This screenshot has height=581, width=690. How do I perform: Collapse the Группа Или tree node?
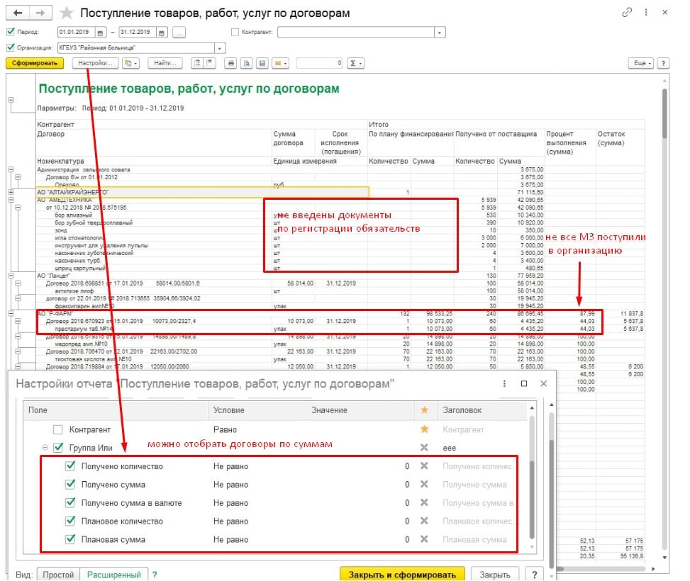[x=45, y=448]
